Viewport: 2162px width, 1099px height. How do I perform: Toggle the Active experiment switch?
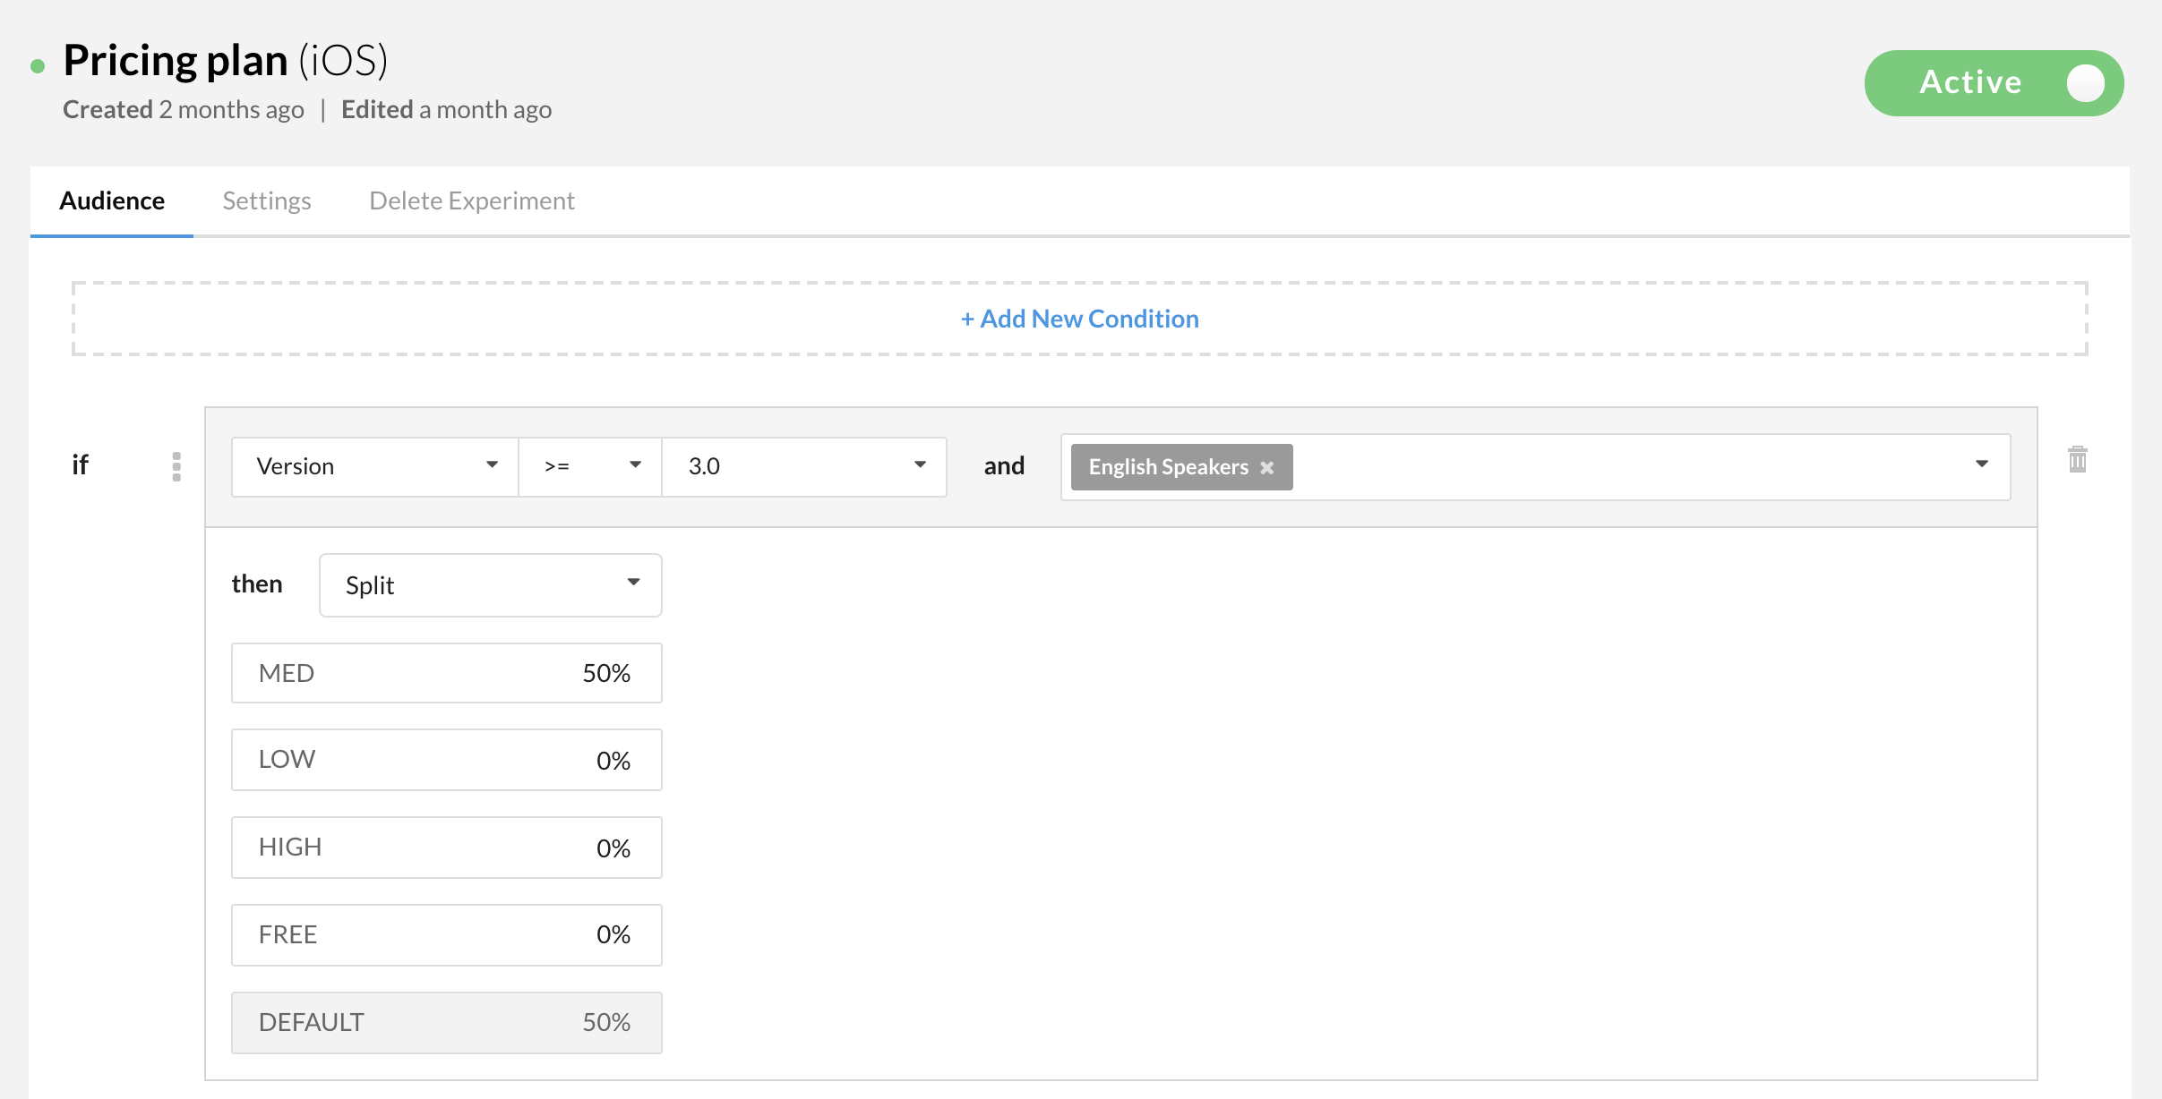click(x=1994, y=83)
